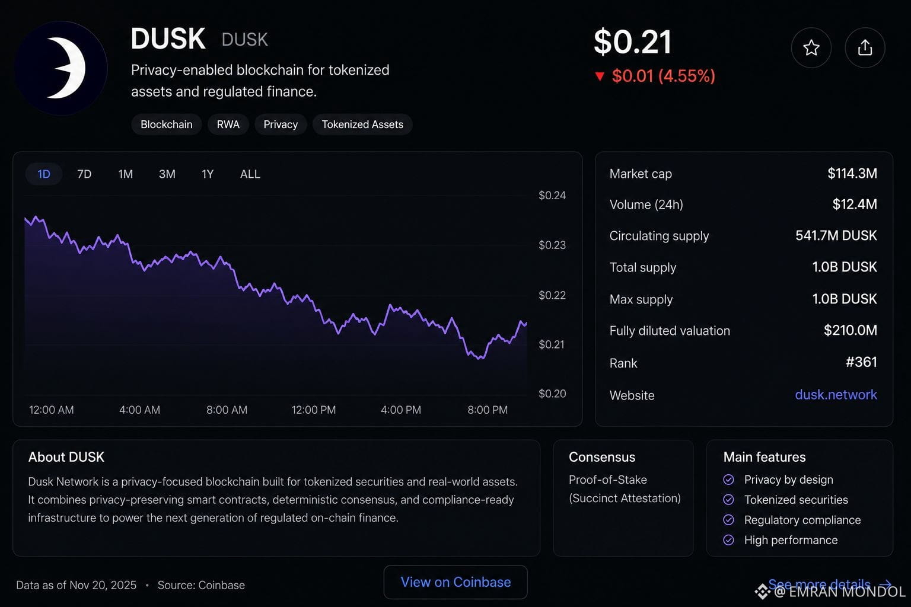Click the Website label

click(x=632, y=395)
